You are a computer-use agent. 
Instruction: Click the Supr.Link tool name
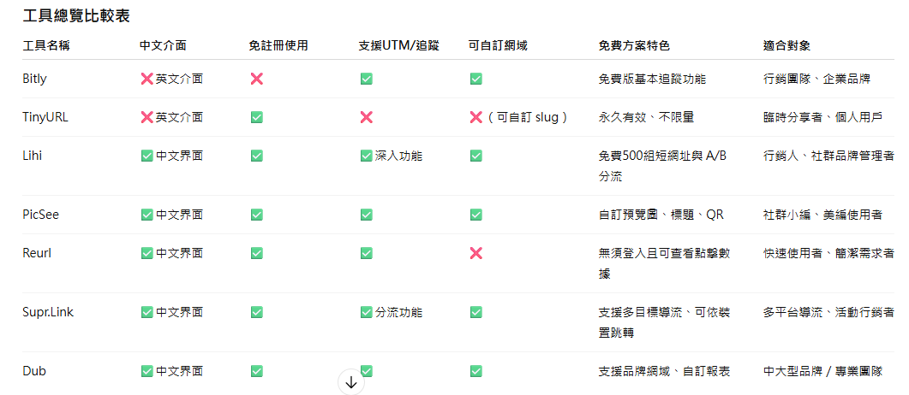48,312
